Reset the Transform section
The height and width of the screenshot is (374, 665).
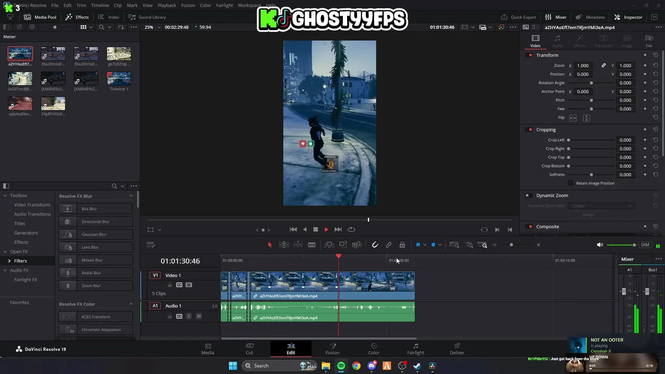[656, 55]
